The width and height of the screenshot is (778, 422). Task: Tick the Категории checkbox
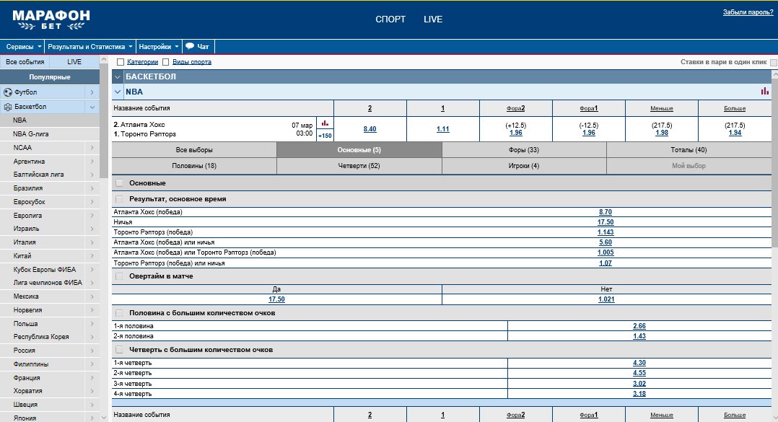(120, 62)
